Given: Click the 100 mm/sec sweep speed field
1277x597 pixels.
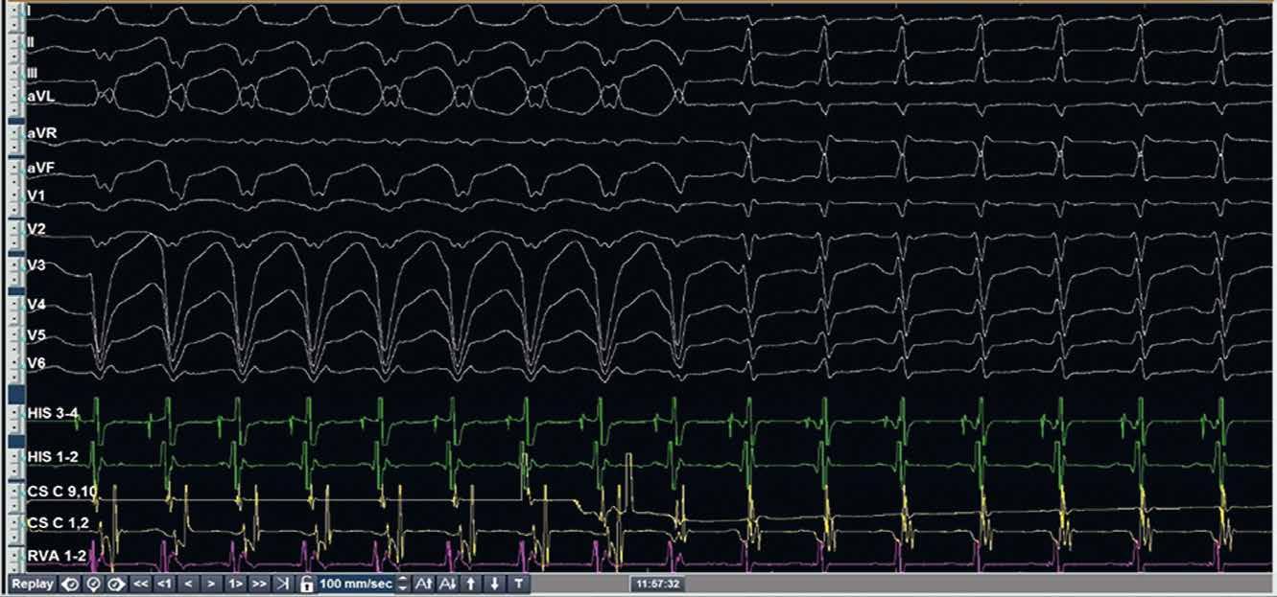Looking at the screenshot, I should click(357, 584).
